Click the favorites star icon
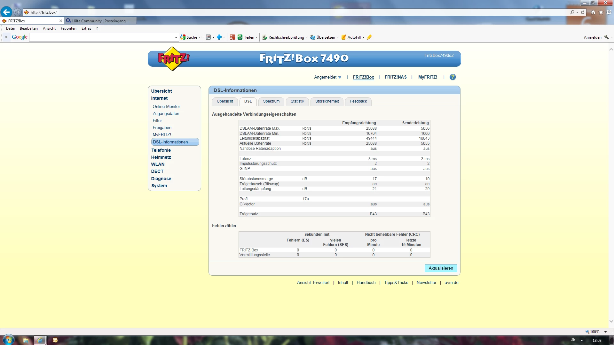This screenshot has height=345, width=614. [x=601, y=12]
